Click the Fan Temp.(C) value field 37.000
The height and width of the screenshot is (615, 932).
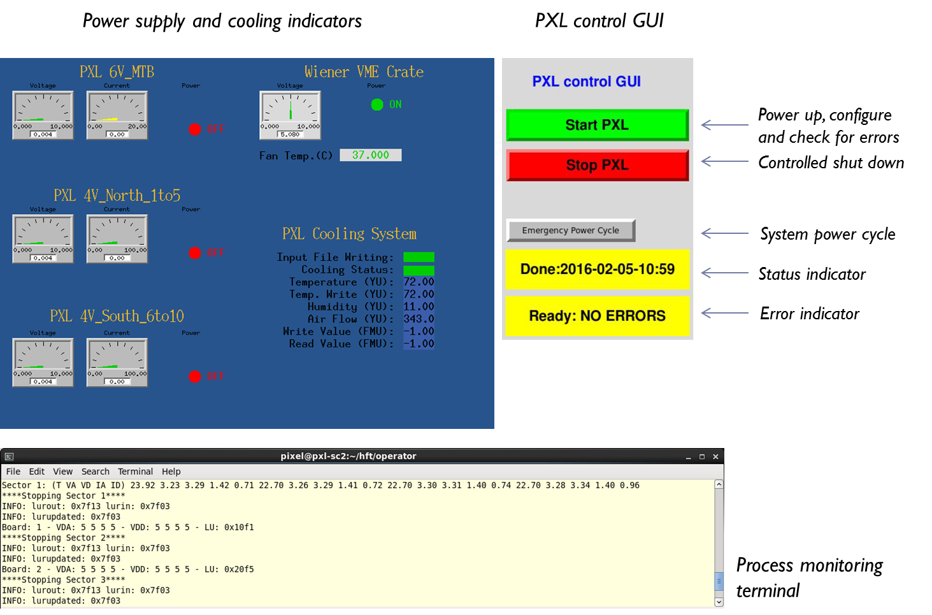point(371,155)
